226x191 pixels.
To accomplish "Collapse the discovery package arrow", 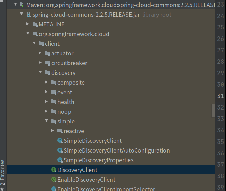I will 40,72.
